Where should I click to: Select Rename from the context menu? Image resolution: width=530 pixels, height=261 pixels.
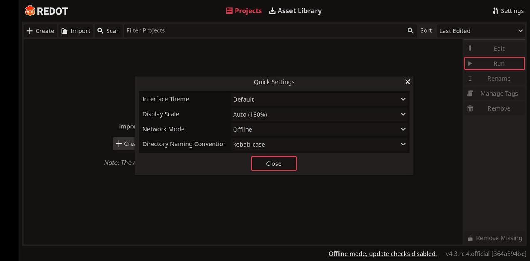(x=499, y=78)
